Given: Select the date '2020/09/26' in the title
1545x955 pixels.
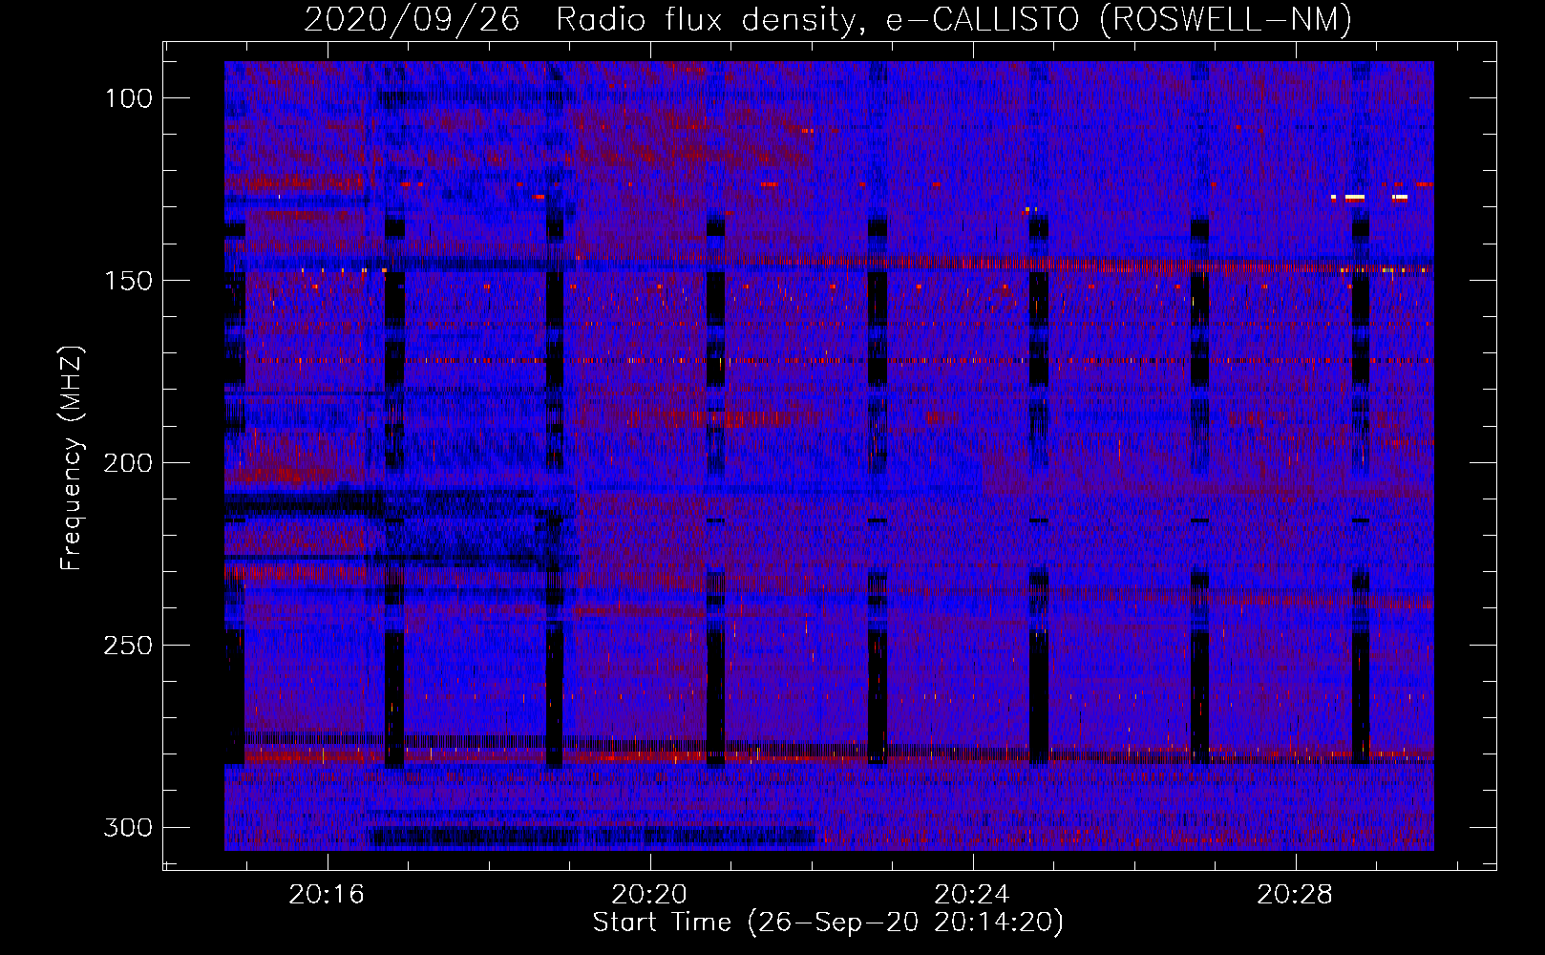Looking at the screenshot, I should pos(412,19).
